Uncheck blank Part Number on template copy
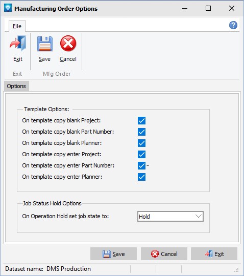This screenshot has width=244, height=276. tap(141, 132)
